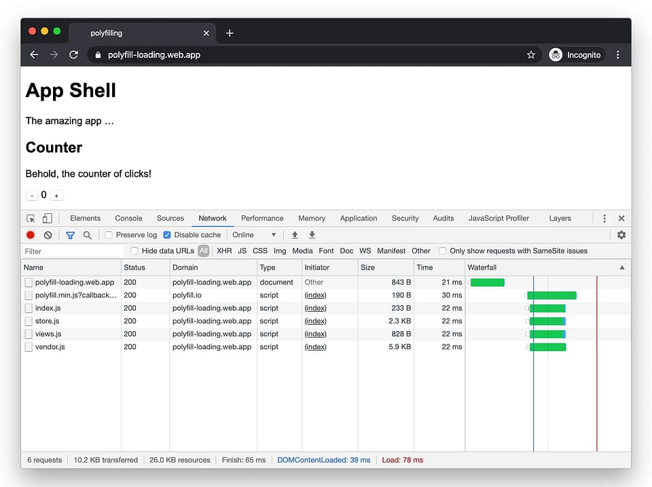Screen dimensions: 652x487
Task: Click the counter plus button
Action: click(57, 196)
